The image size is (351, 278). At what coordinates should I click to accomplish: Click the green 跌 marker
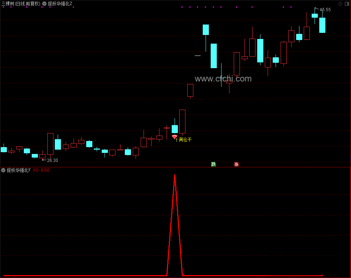213,164
